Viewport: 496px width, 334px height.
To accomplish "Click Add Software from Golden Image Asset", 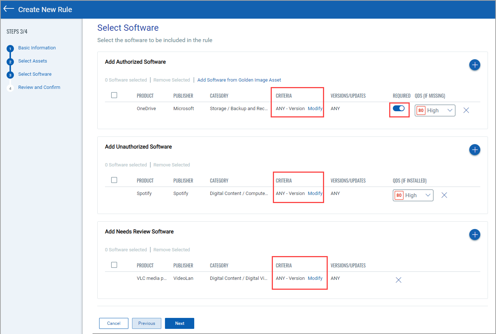I will point(239,80).
